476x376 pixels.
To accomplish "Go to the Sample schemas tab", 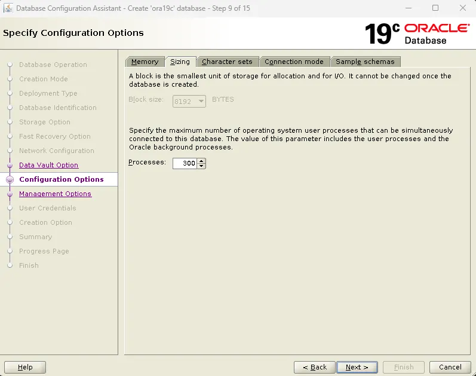I will coord(365,62).
